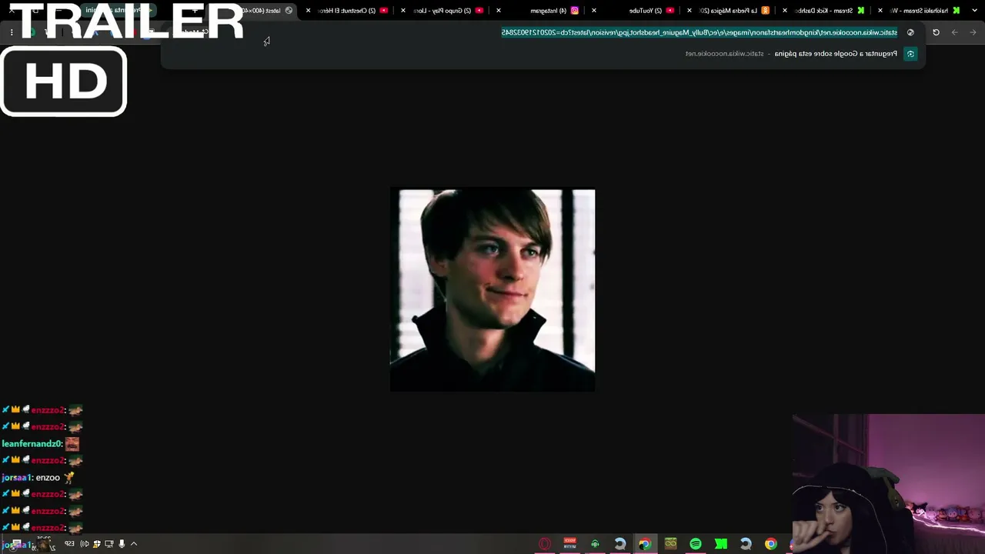Close the (2) YouTube tab

(x=594, y=11)
